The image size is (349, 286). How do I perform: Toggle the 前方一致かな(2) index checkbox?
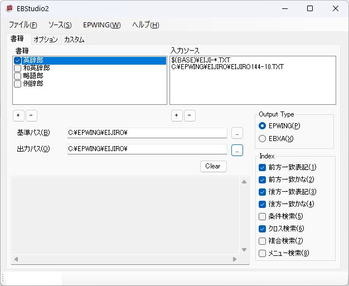point(263,180)
